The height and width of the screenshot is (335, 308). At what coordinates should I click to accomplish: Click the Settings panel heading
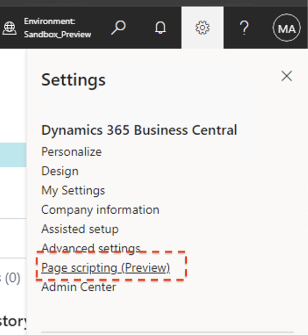point(73,80)
